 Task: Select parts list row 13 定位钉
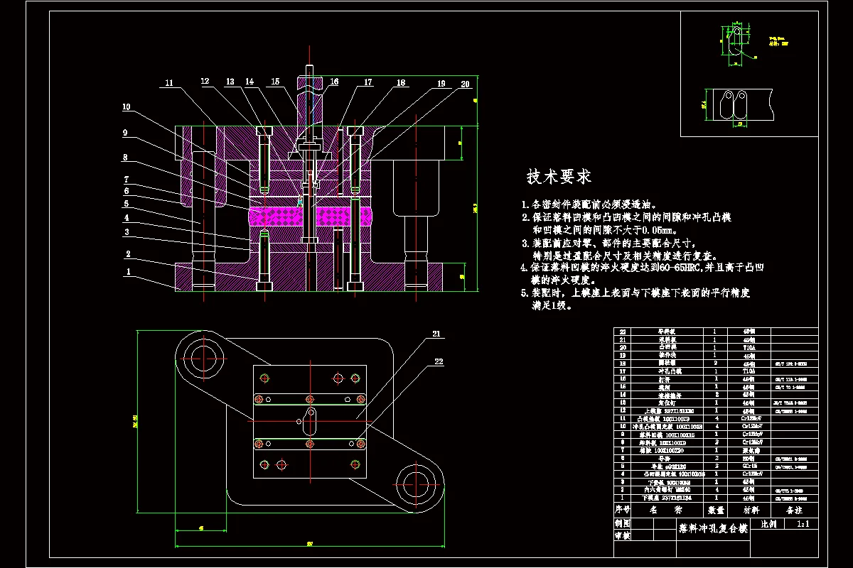[x=716, y=403]
